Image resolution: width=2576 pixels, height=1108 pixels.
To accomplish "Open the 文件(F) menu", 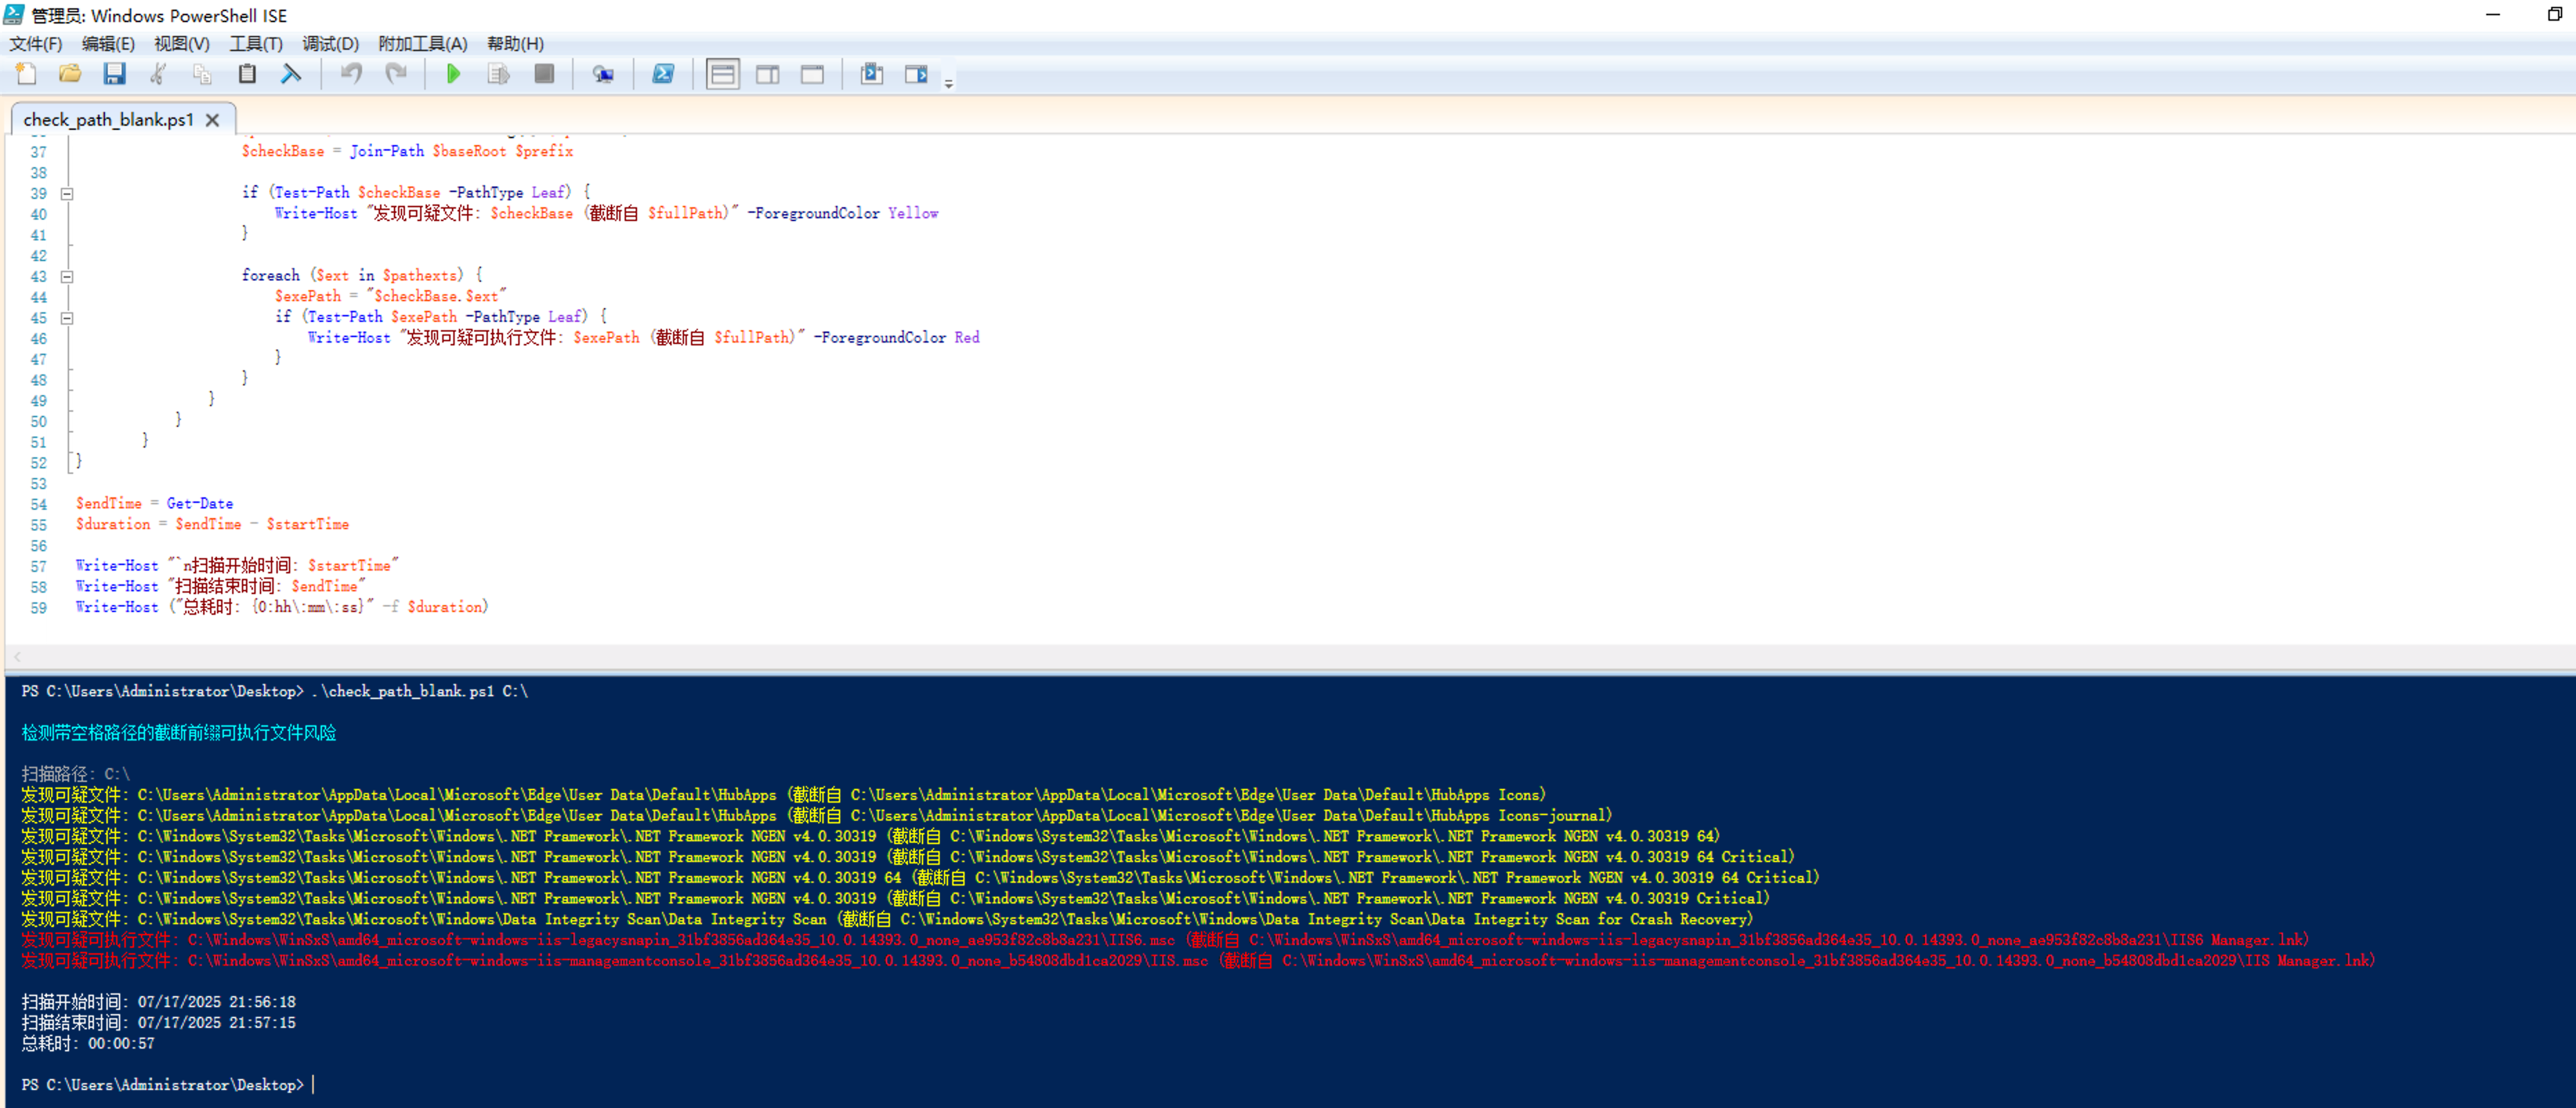I will (x=35, y=43).
